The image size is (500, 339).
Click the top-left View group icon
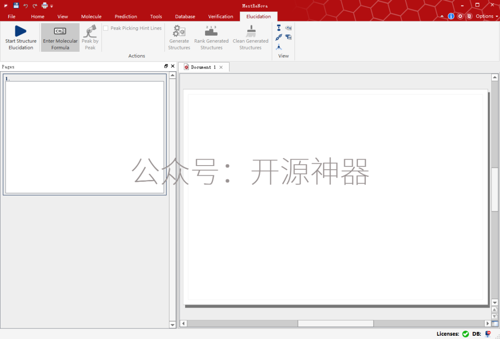[279, 28]
